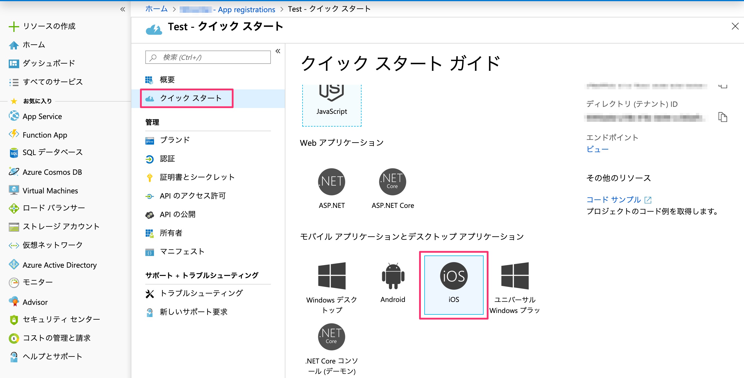Open the ASP.NET quickstart
744x378 pixels.
[x=331, y=181]
